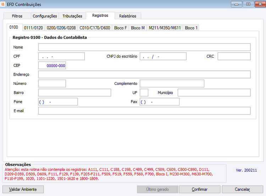Click the CRC input field
The width and height of the screenshot is (266, 196).
tap(234, 56)
